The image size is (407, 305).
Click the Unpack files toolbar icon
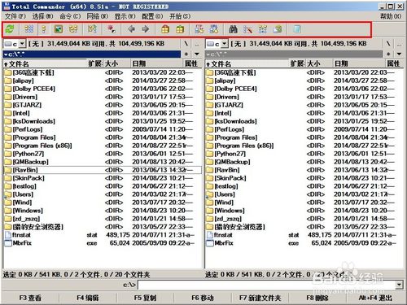(180, 29)
